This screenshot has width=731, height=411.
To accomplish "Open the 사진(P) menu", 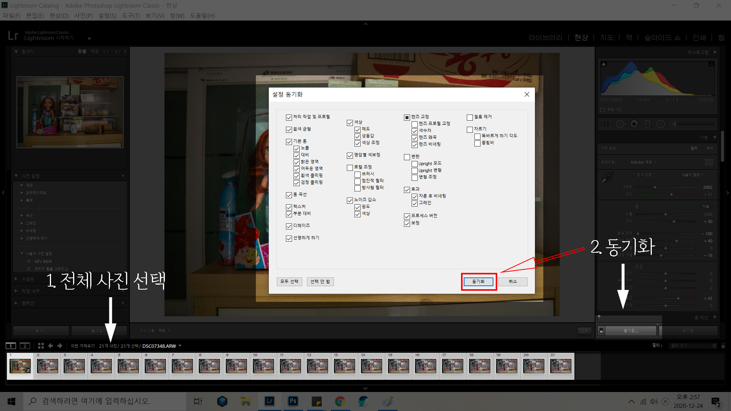I will 83,16.
